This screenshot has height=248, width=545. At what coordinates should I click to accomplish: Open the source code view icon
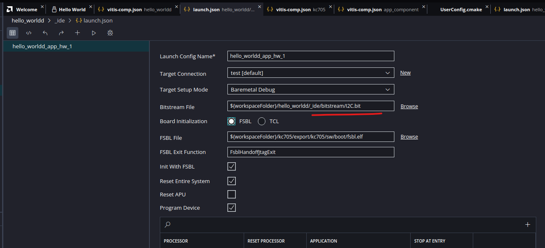[x=29, y=33]
